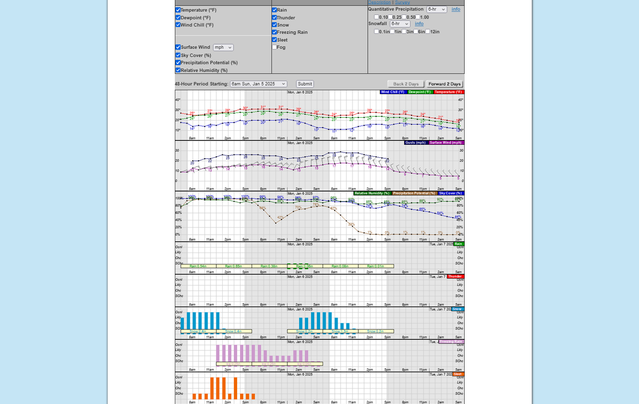
Task: Check the 0.50 precipitation threshold box
Action: (x=404, y=17)
